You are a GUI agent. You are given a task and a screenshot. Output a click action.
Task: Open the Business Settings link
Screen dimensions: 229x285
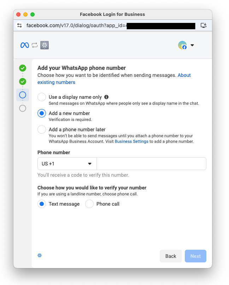tap(131, 141)
